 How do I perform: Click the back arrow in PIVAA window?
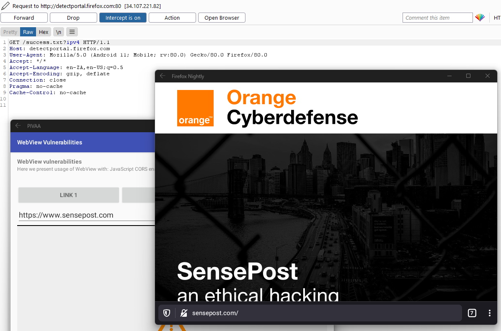tap(18, 126)
